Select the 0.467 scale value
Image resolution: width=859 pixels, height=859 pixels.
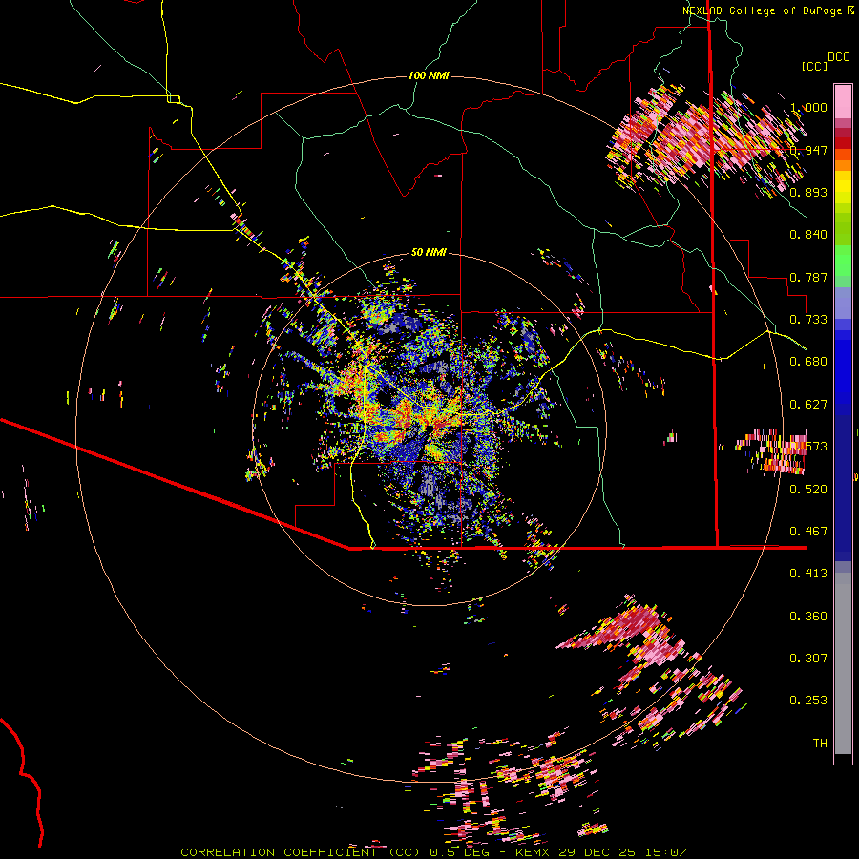click(x=808, y=532)
